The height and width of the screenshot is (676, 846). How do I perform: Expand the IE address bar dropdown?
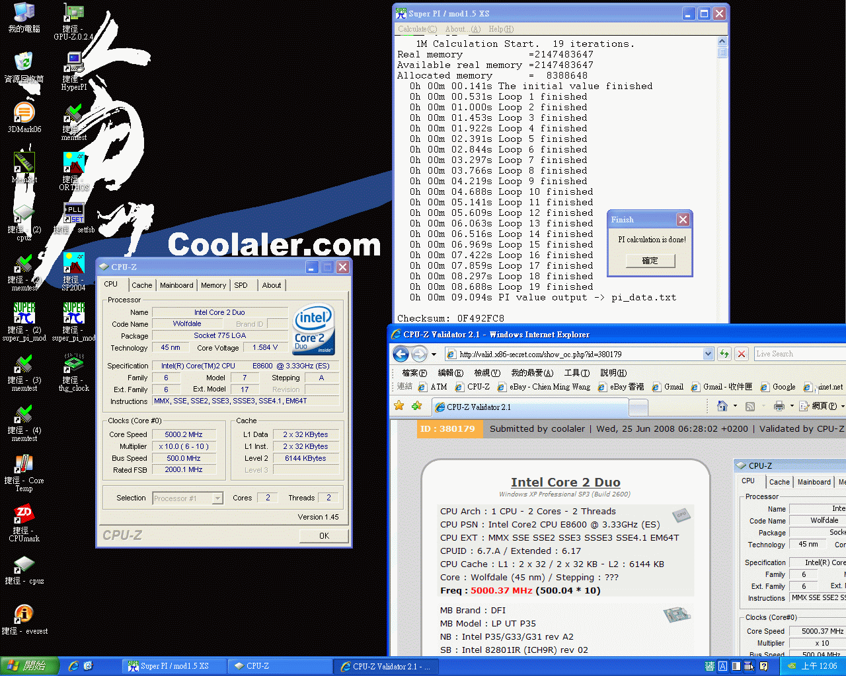pos(708,354)
